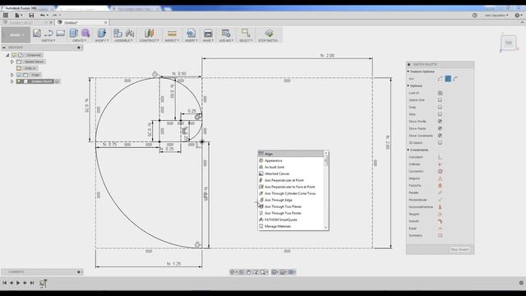Choose Appearance from the shortcut list
Image resolution: width=526 pixels, height=296 pixels.
pos(291,161)
